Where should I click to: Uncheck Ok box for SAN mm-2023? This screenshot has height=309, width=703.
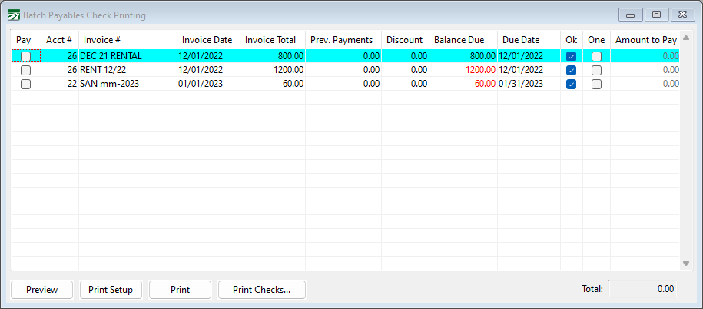(x=571, y=84)
